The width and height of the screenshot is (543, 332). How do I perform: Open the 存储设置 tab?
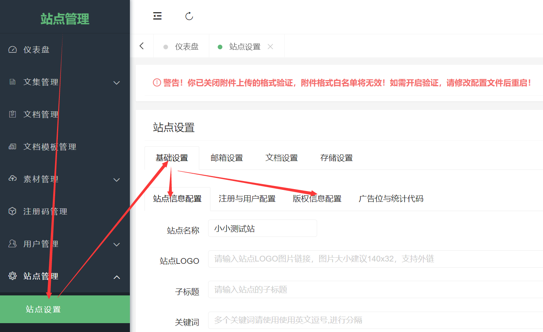(336, 158)
